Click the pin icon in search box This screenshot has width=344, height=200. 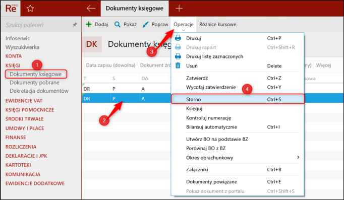click(75, 25)
